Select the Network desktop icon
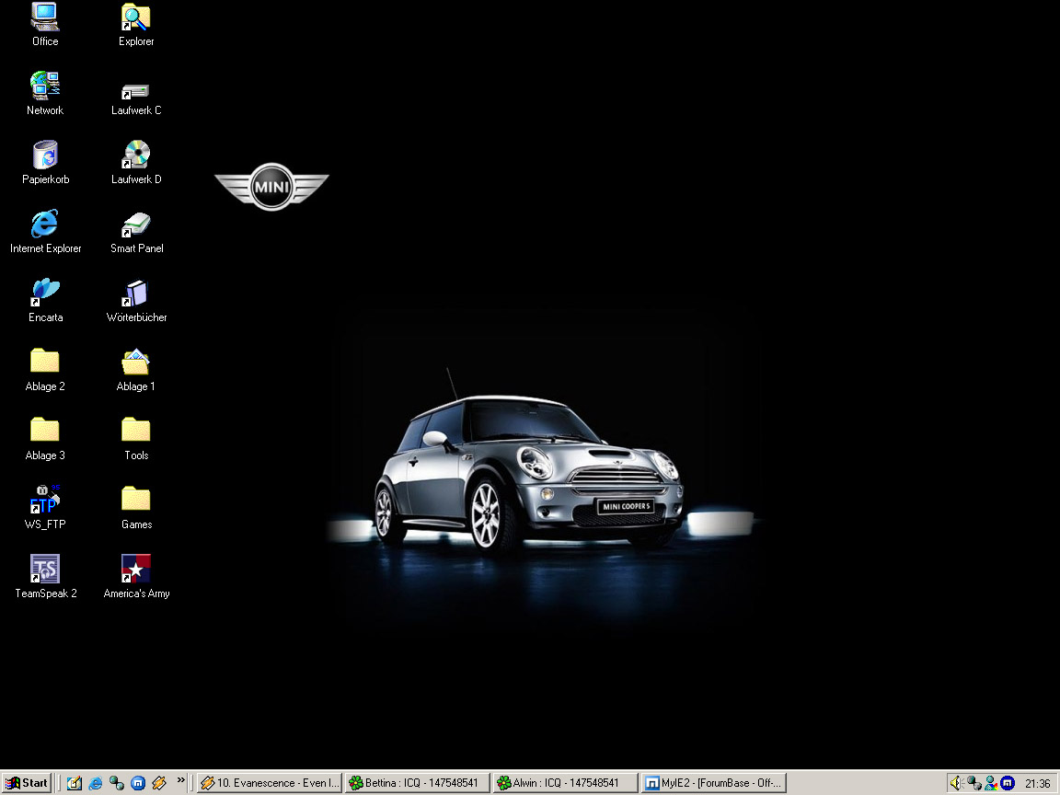The height and width of the screenshot is (795, 1060). coord(45,94)
